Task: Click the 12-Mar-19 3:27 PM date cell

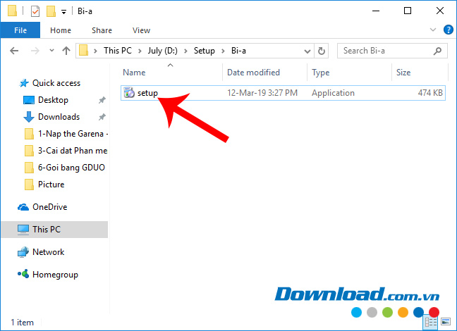Action: pos(262,93)
